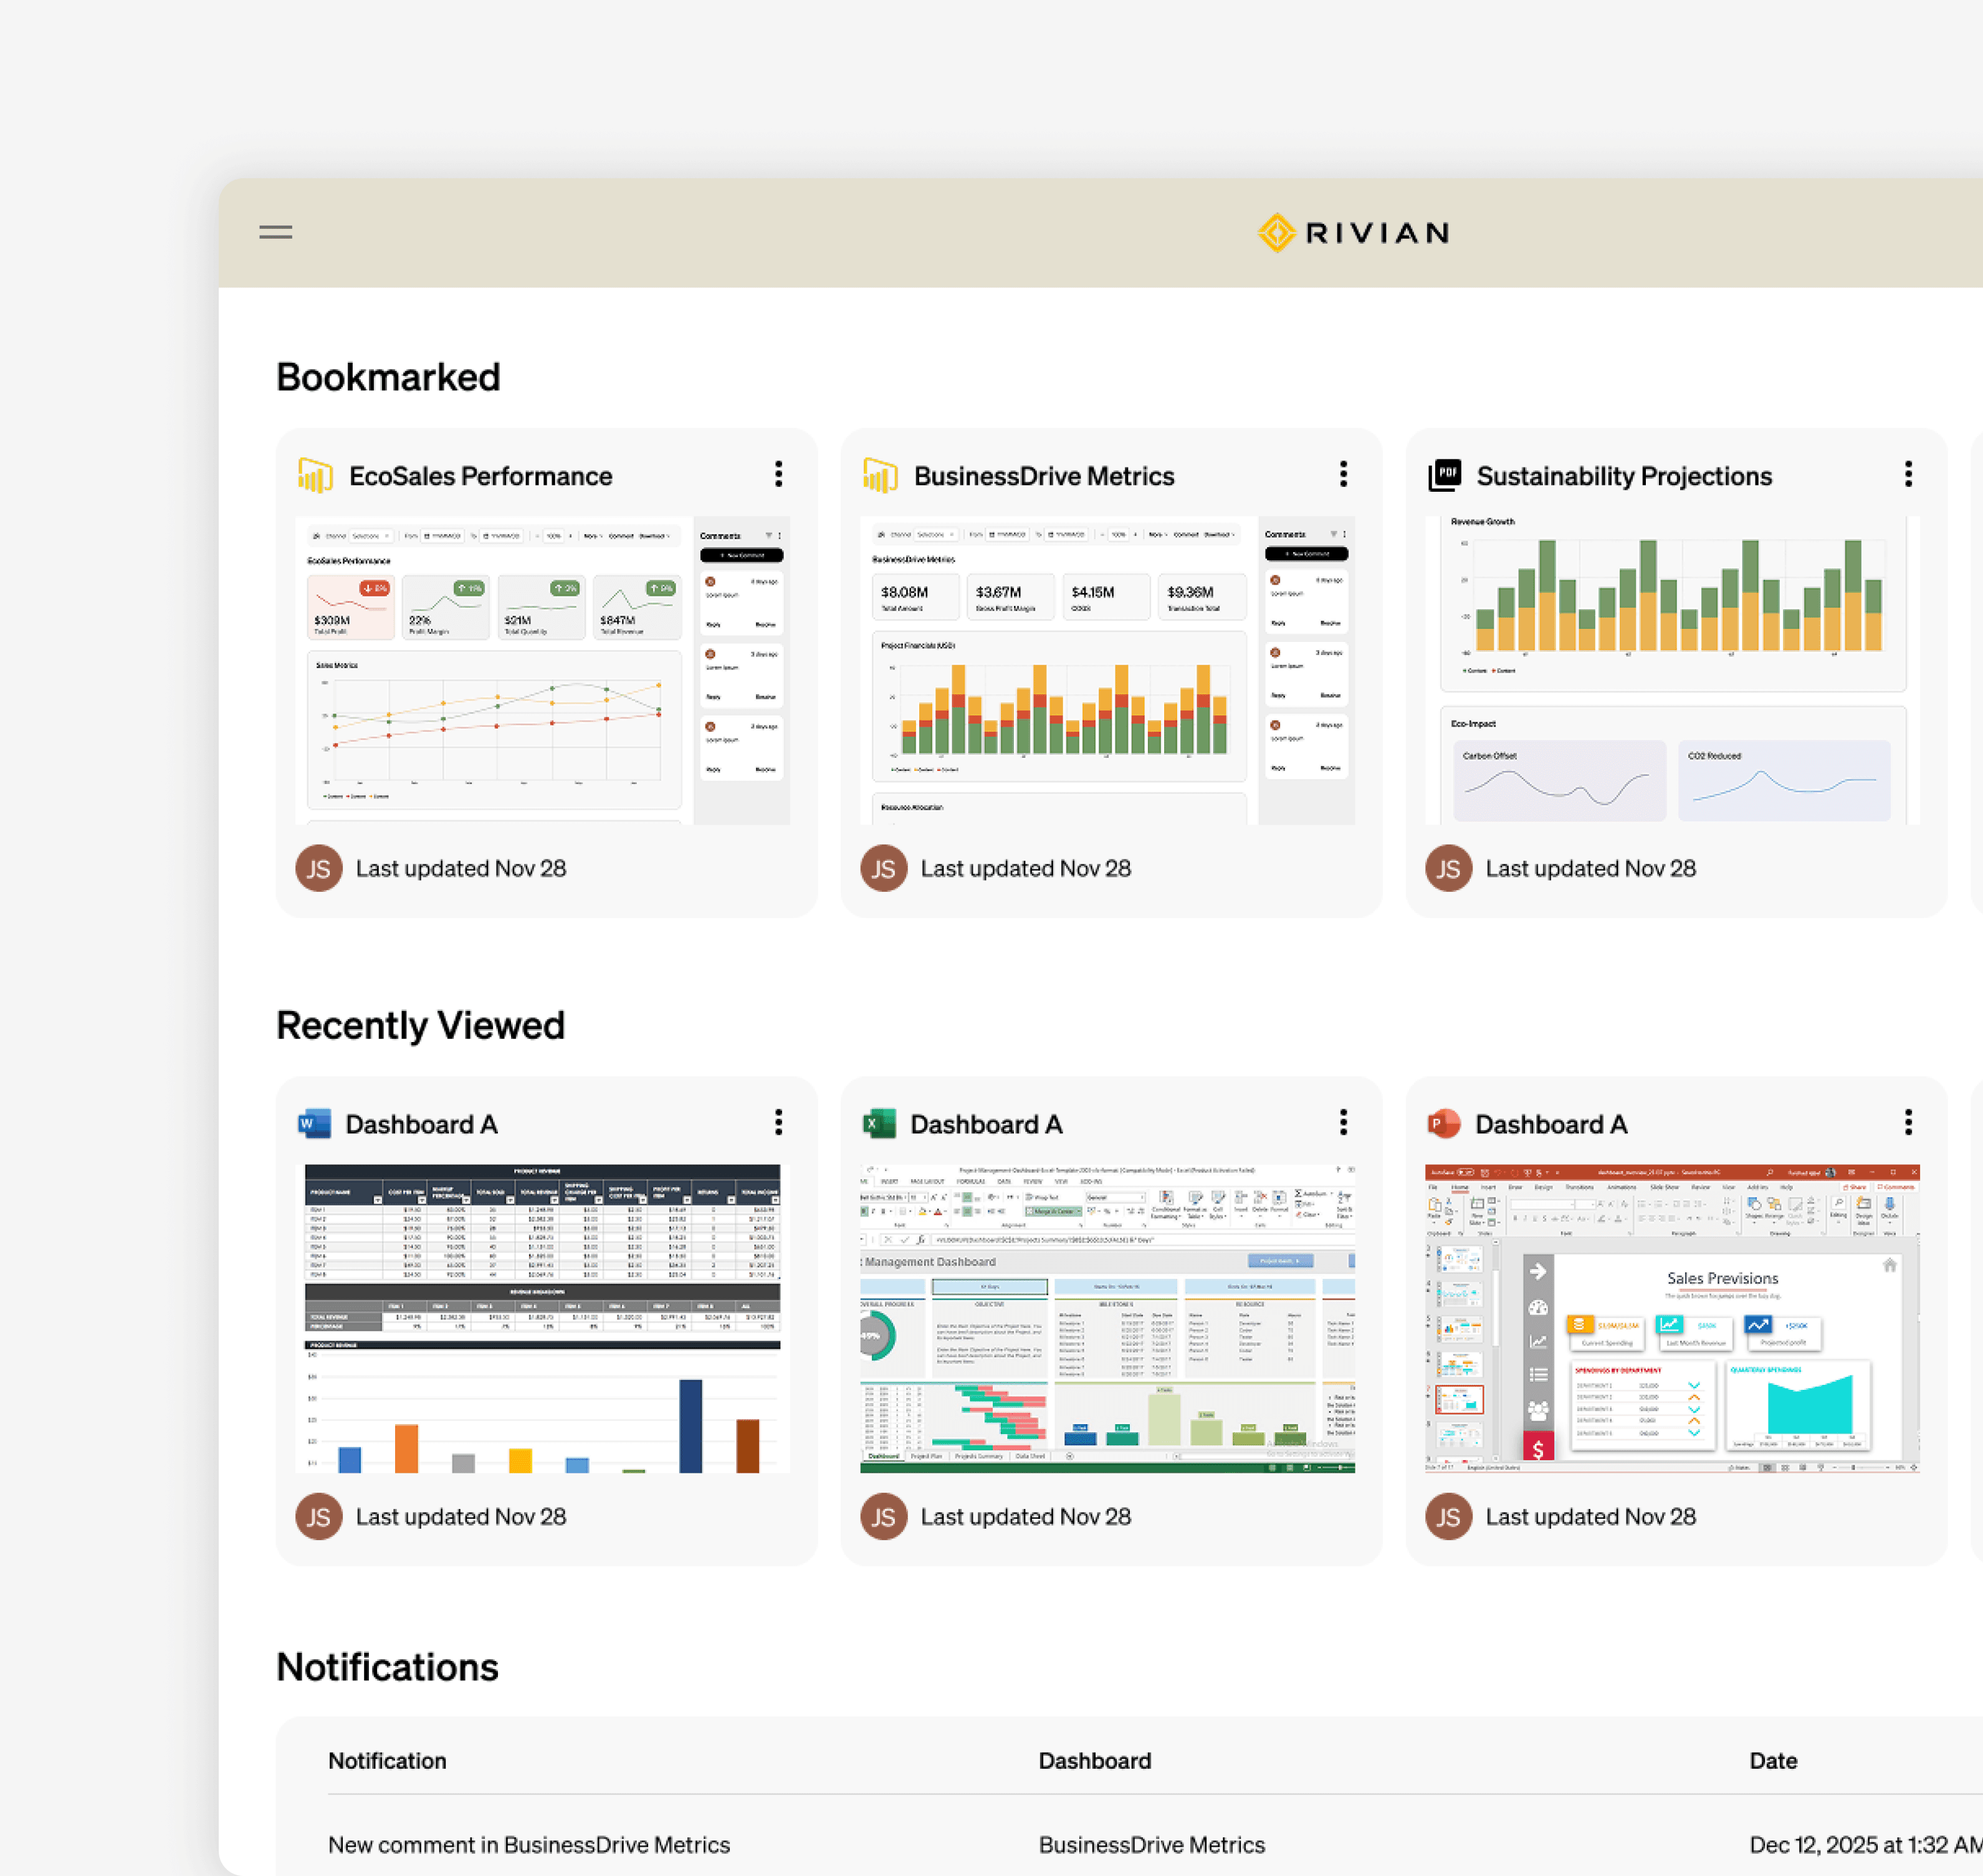Open EcoSales Performance options menu
1983x1876 pixels.
(x=778, y=474)
